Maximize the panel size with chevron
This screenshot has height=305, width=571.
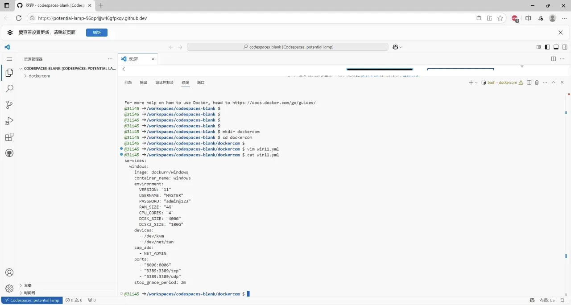554,82
